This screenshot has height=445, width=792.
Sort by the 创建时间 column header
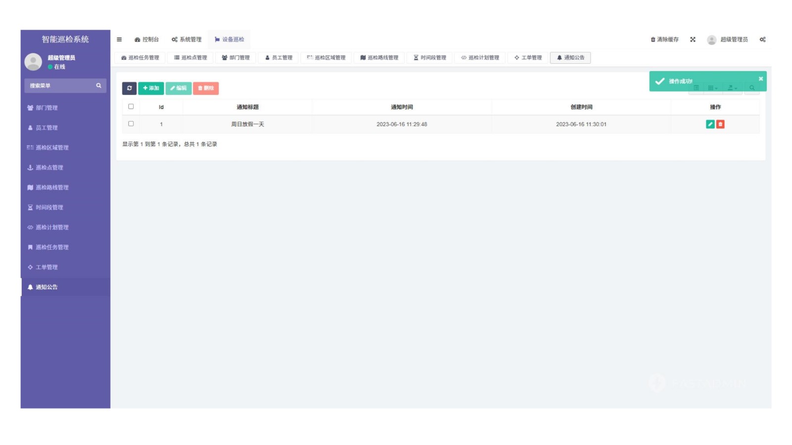[x=581, y=107]
